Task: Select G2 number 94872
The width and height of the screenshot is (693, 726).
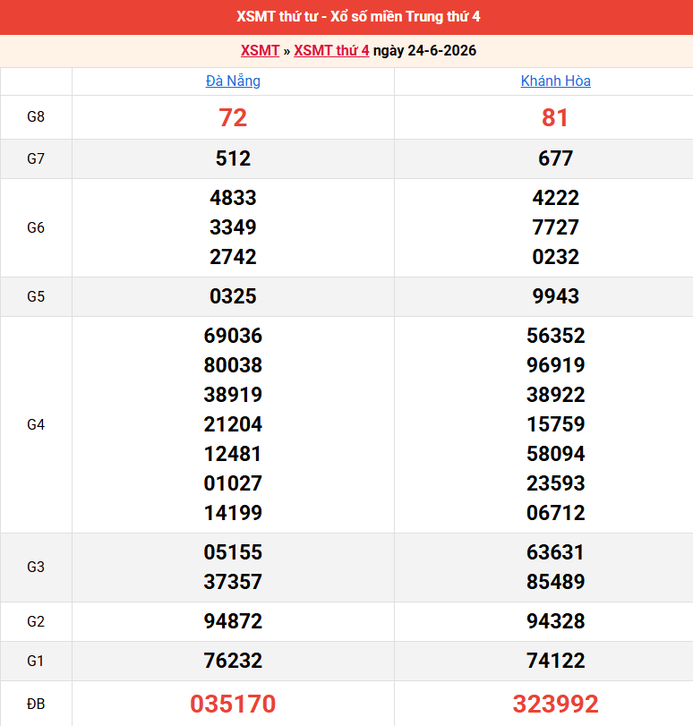Action: (233, 621)
